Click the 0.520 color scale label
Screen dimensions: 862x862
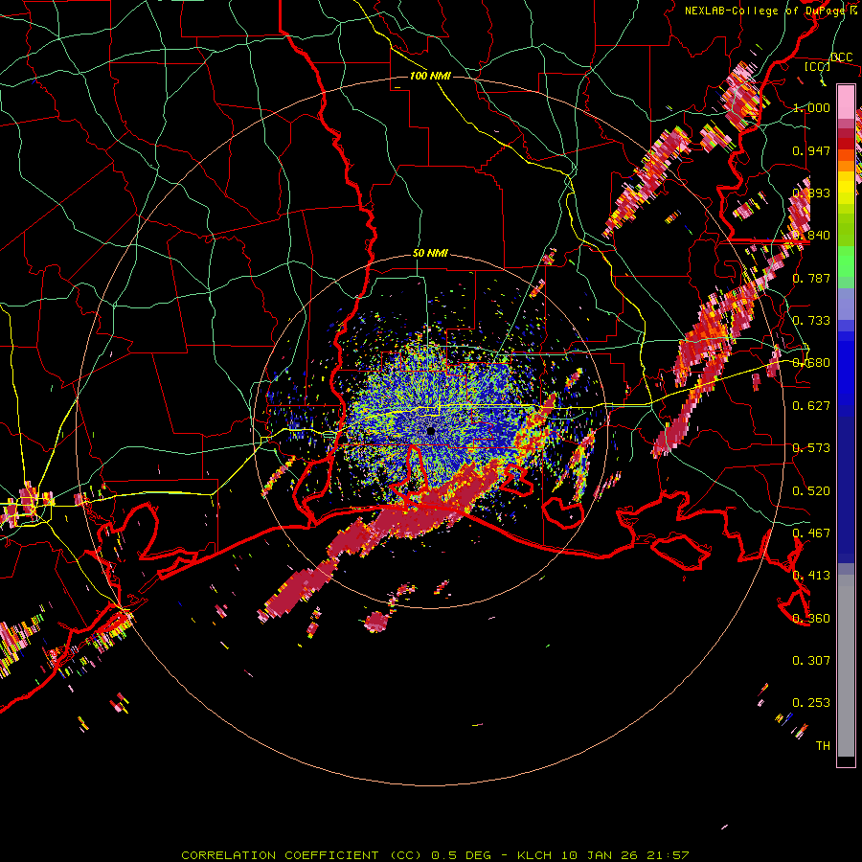(x=811, y=490)
